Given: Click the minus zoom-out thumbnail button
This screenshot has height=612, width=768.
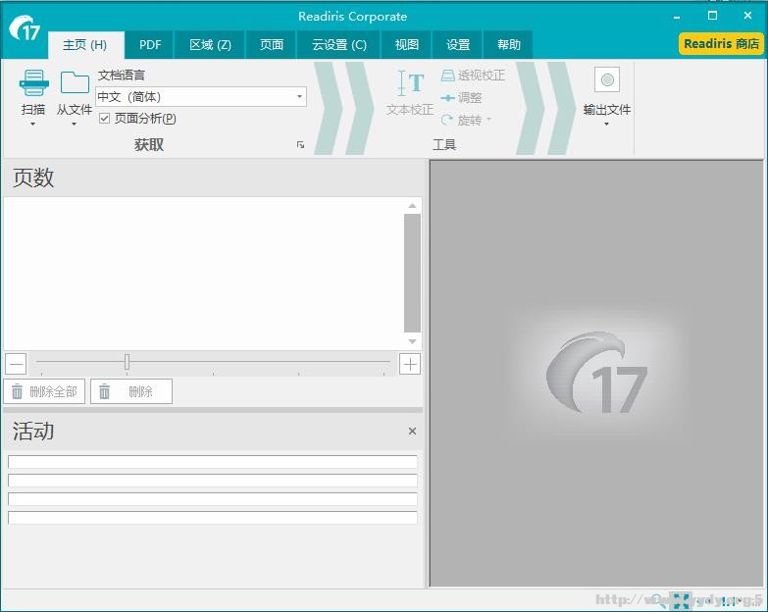Looking at the screenshot, I should [x=16, y=364].
